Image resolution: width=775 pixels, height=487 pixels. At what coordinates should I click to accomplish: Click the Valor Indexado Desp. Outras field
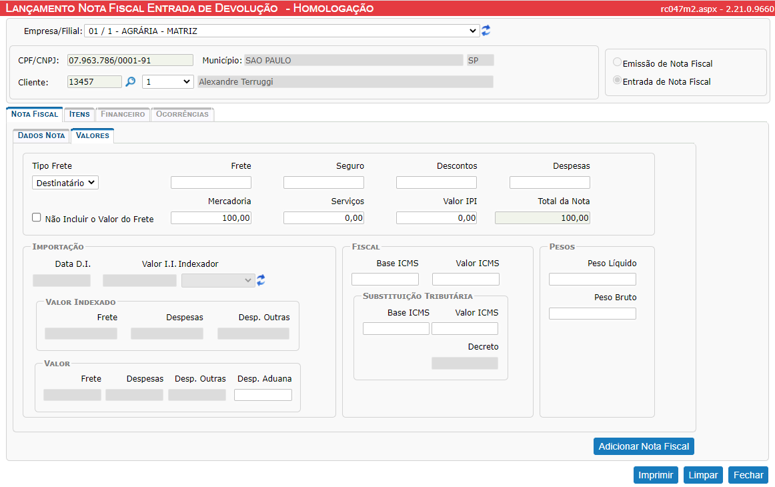coord(253,334)
